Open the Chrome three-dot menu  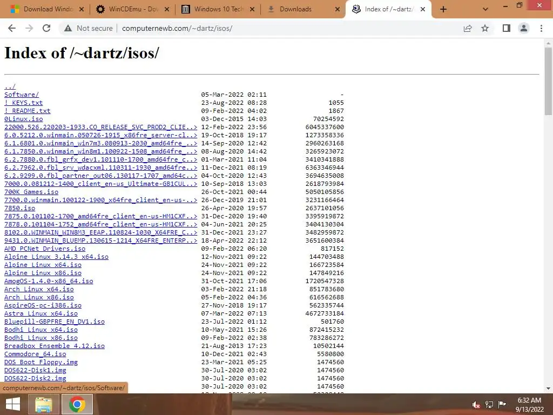click(541, 28)
